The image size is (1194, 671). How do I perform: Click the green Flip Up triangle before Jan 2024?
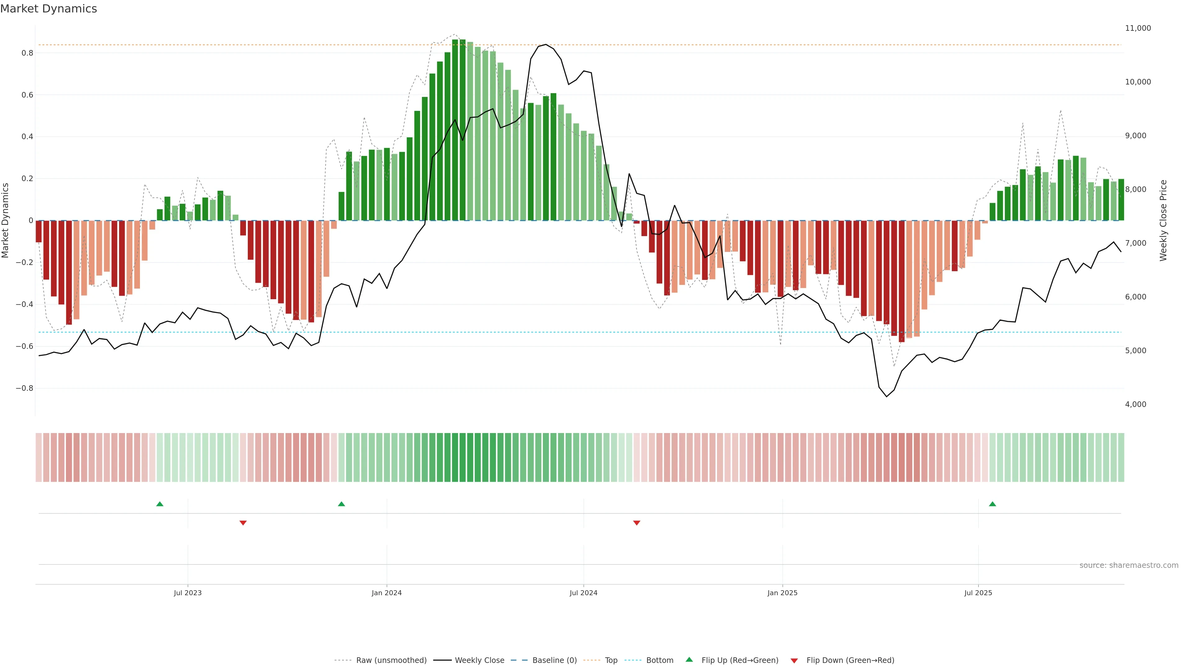342,504
